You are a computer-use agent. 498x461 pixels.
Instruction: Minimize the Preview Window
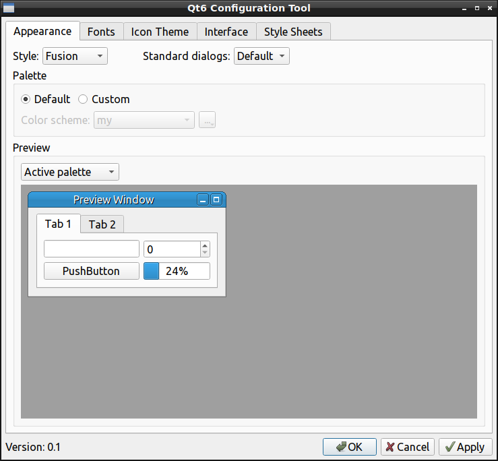tap(203, 200)
